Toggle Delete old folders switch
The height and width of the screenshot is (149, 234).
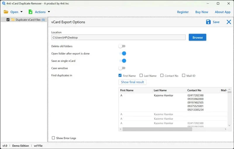click(122, 46)
